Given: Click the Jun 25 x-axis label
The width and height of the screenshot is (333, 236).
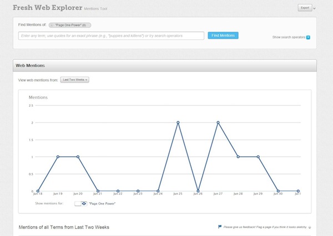Looking at the screenshot, I should tap(178, 194).
